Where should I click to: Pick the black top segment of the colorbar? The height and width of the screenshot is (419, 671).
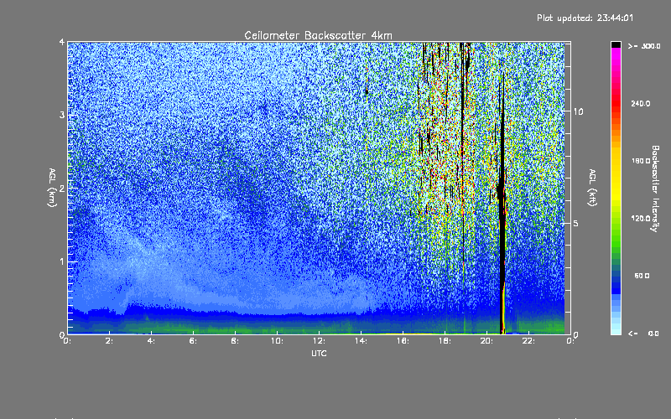616,44
